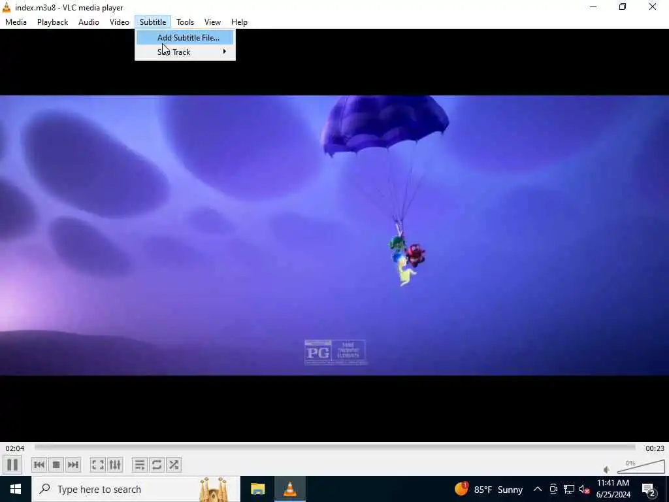Pause playback with the pause button
Viewport: 669px width, 502px height.
[x=12, y=465]
